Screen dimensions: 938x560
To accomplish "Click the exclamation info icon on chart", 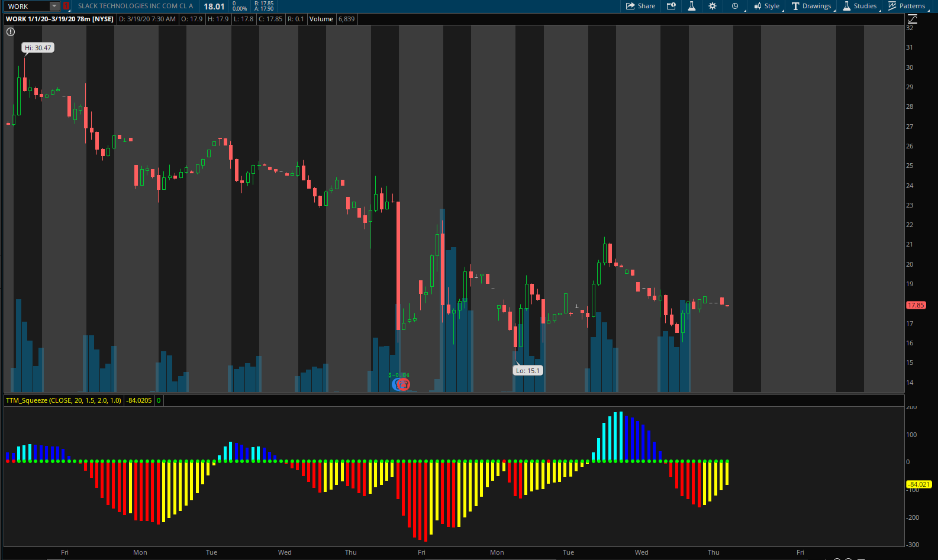I will coord(11,32).
